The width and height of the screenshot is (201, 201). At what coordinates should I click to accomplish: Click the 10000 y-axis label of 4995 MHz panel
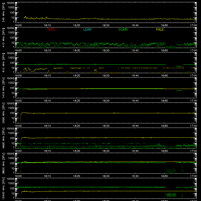pos(11,129)
